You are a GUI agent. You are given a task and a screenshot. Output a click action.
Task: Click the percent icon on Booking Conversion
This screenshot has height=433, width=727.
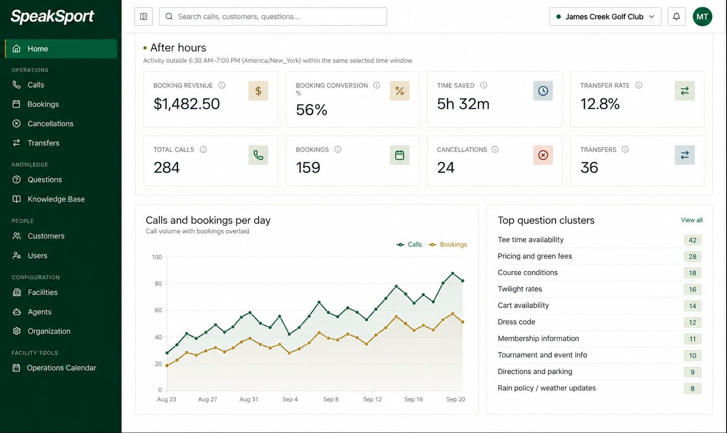[400, 91]
